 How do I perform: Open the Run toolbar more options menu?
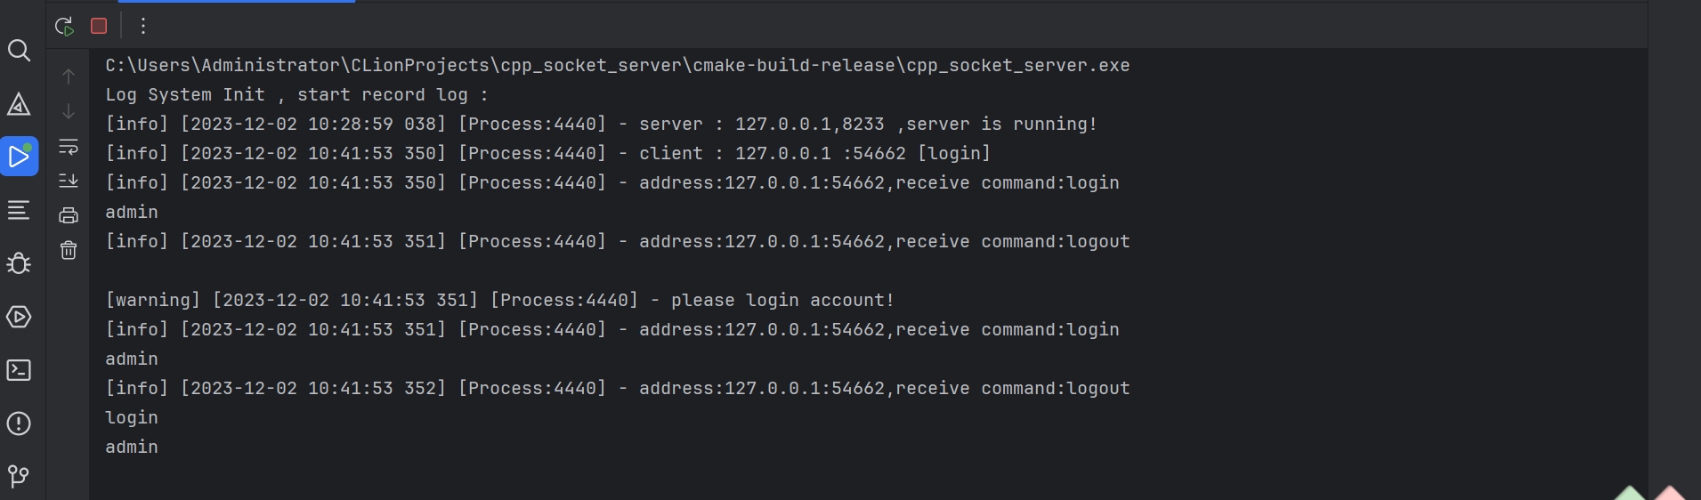[x=143, y=27]
